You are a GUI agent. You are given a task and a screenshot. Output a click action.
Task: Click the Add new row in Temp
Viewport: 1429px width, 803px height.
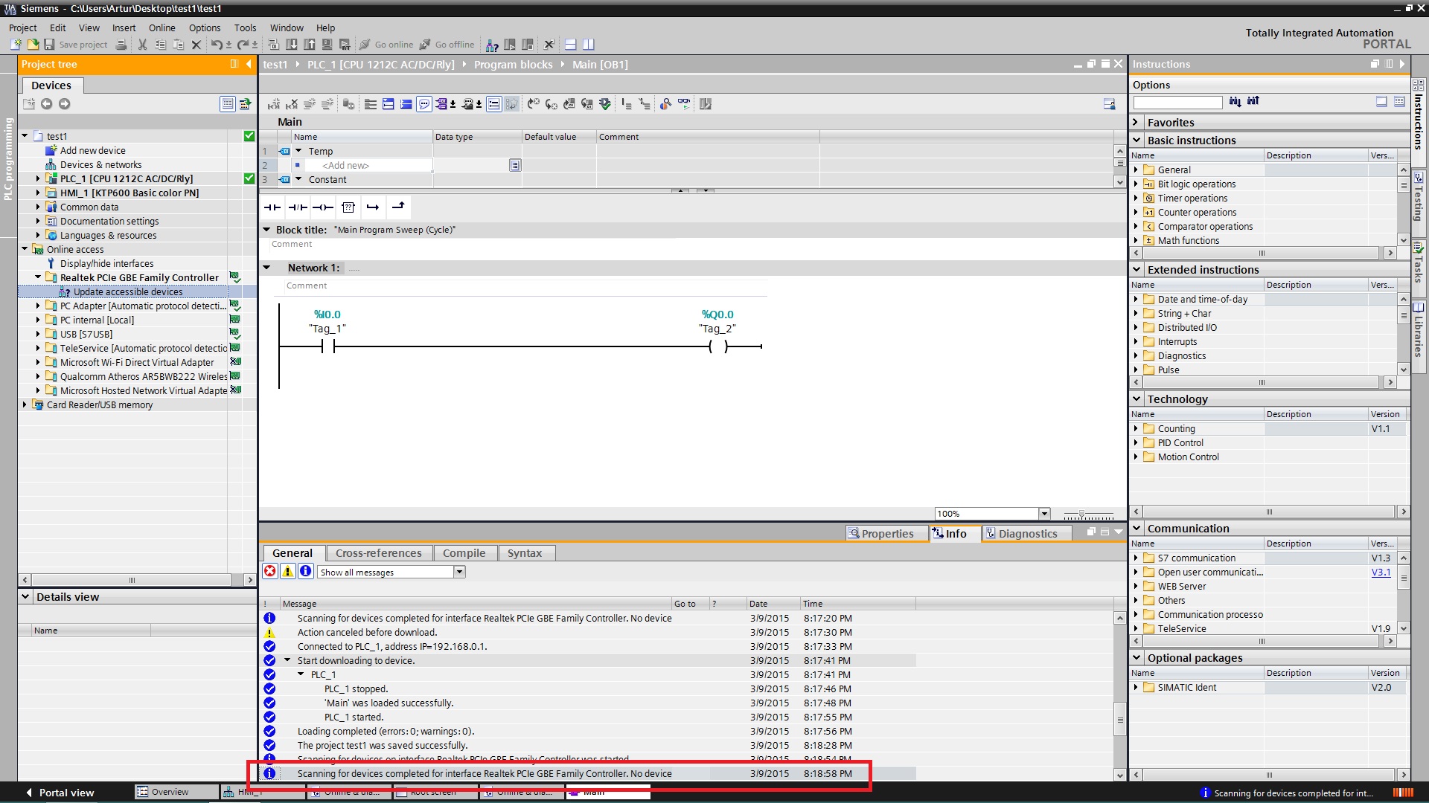[345, 165]
